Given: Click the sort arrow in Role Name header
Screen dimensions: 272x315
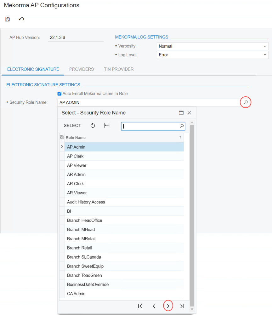Looking at the screenshot, I should tap(180, 137).
